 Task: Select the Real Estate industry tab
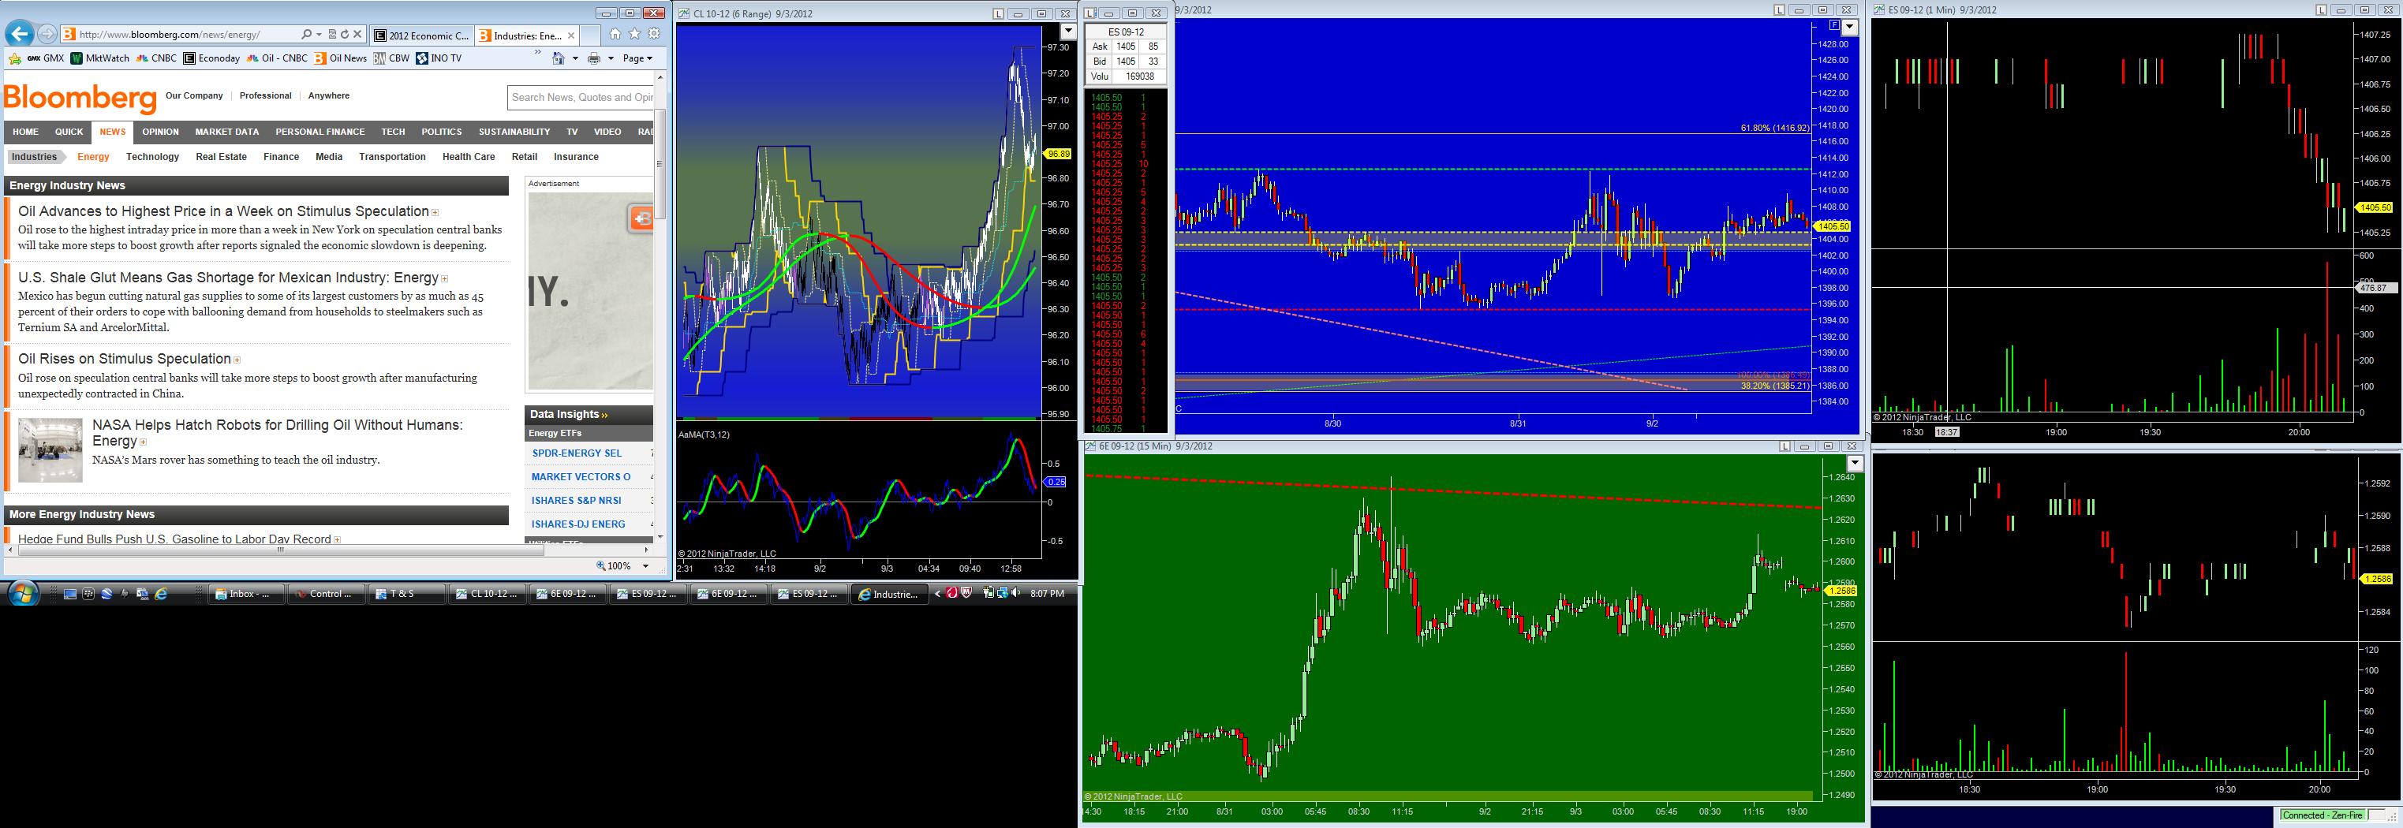[x=221, y=157]
